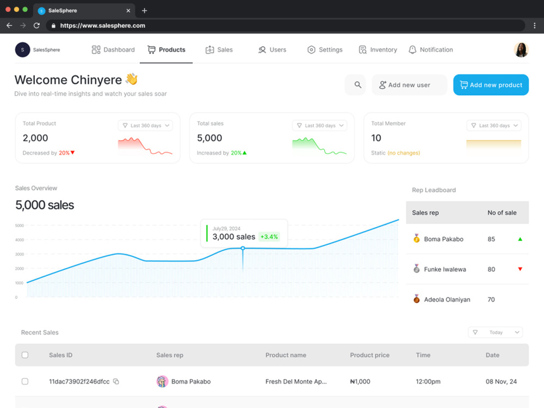544x408 pixels.
Task: Click the Time column header
Action: (423, 355)
